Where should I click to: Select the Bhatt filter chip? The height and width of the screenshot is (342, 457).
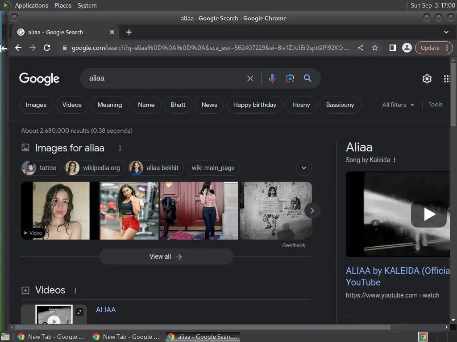[x=178, y=105]
